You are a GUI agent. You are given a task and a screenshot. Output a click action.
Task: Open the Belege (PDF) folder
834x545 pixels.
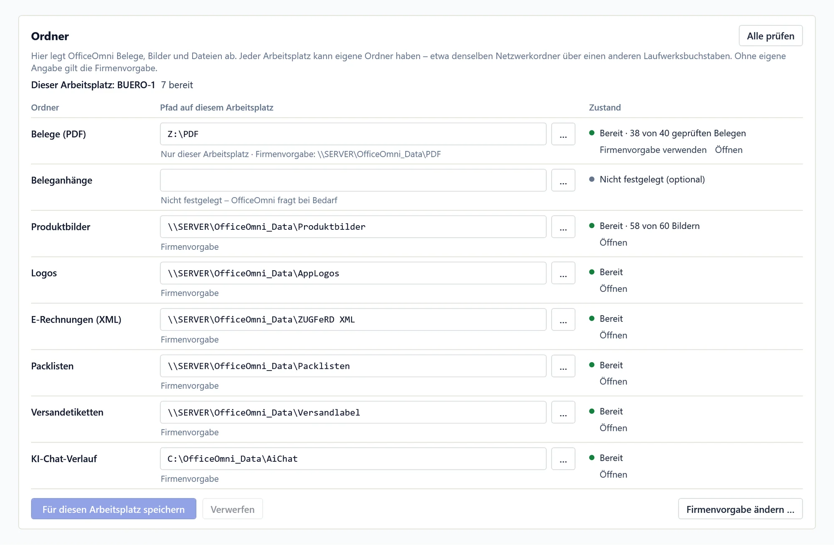tap(728, 150)
